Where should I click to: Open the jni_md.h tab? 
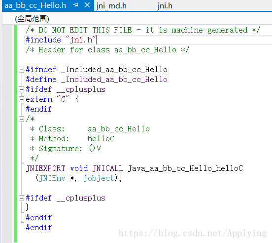tap(111, 6)
